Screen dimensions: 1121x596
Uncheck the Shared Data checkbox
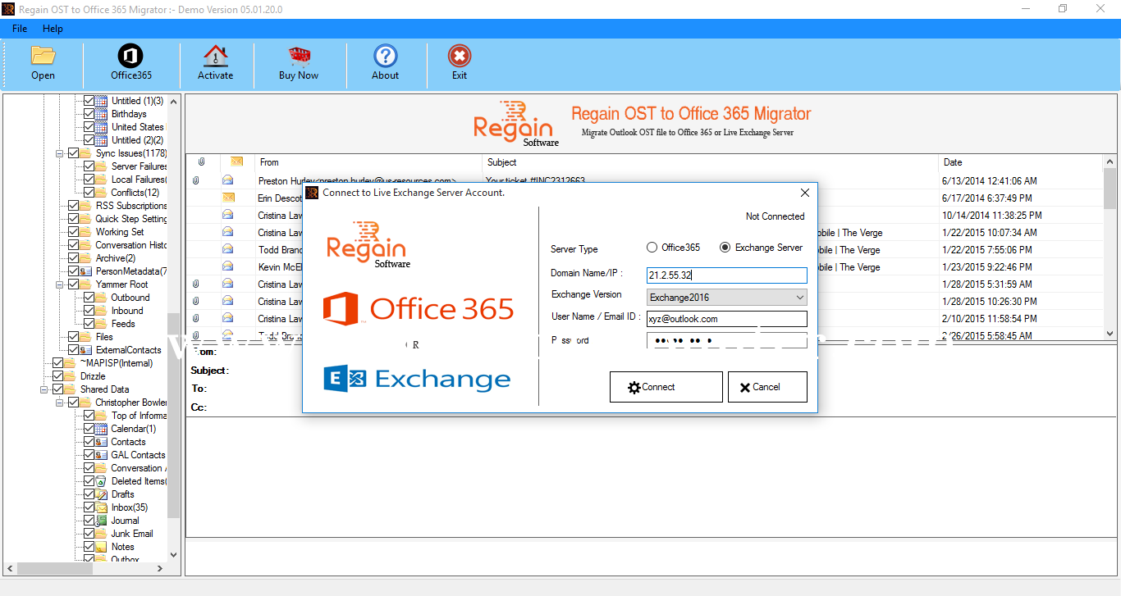[x=57, y=389]
